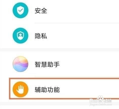Tap the privacy shield-with-person icon
This screenshot has height=109, width=119.
[20, 36]
